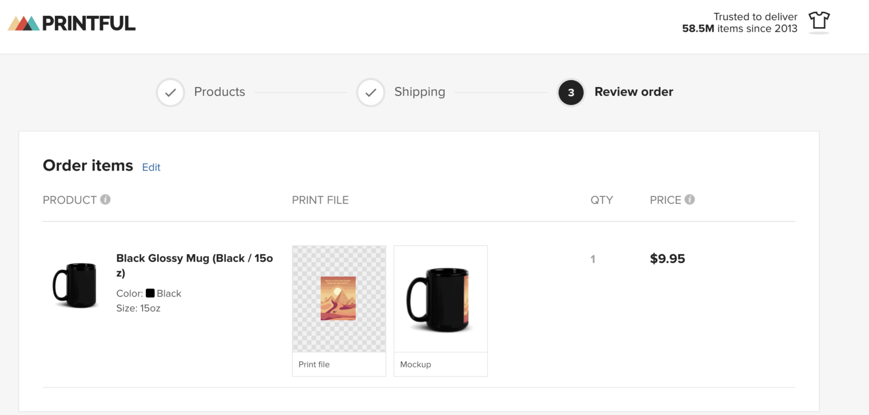869x415 pixels.
Task: Select the Products step label
Action: coord(220,92)
